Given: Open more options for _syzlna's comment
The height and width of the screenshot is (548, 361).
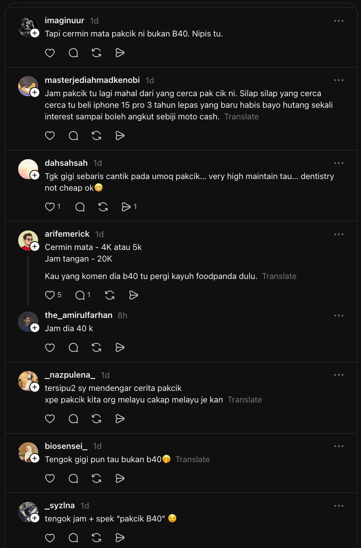Looking at the screenshot, I should coord(339,506).
